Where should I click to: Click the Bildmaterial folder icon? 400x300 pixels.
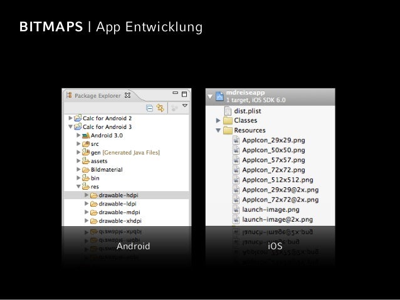86,170
